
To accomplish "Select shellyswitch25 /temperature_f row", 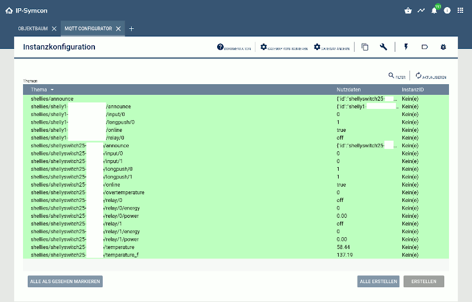I will tap(235, 255).
